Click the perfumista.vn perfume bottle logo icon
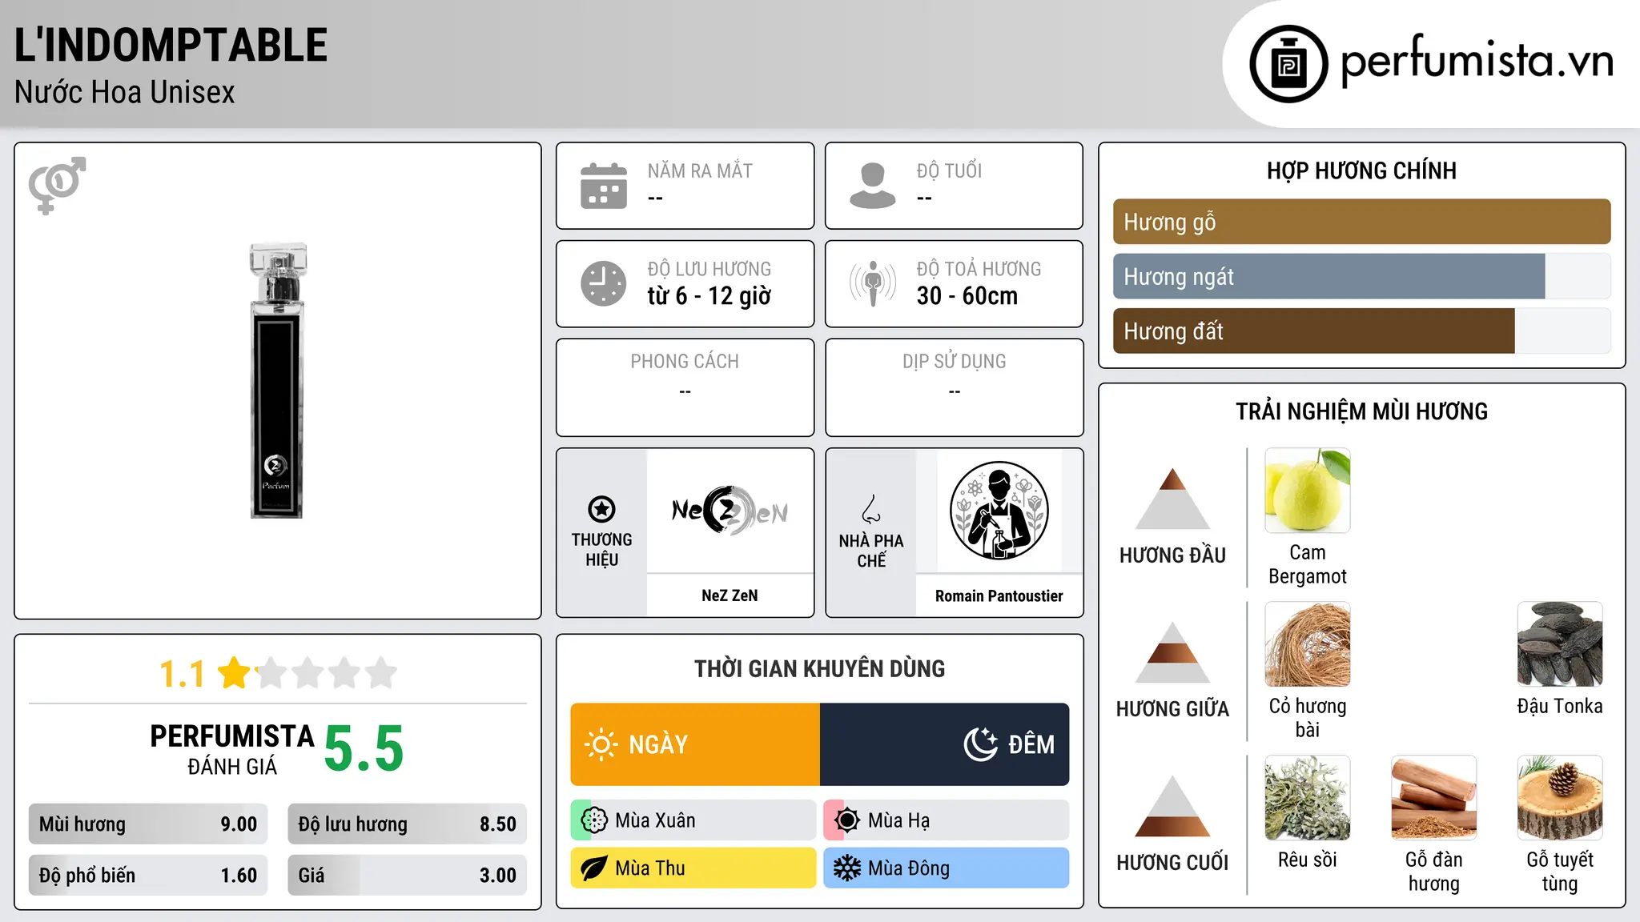 coord(1288,64)
